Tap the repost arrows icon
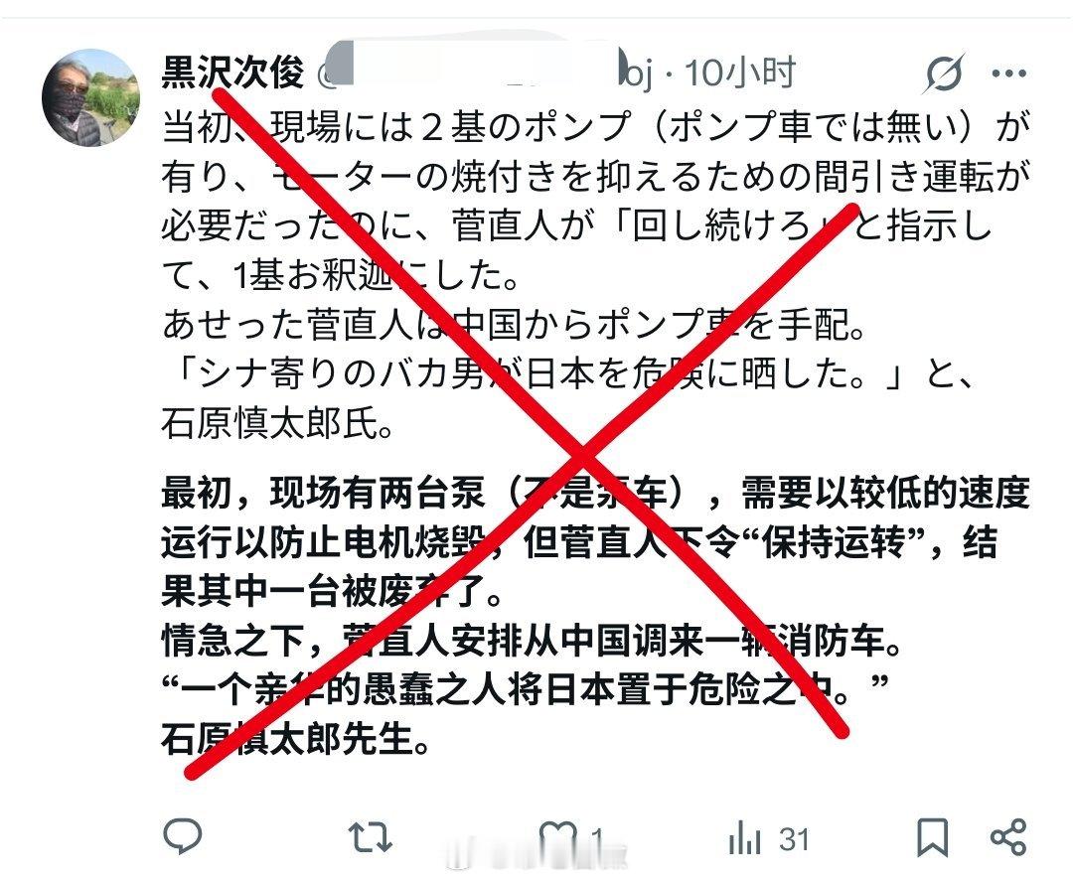Screen dimensions: 1073x881 tap(370, 836)
